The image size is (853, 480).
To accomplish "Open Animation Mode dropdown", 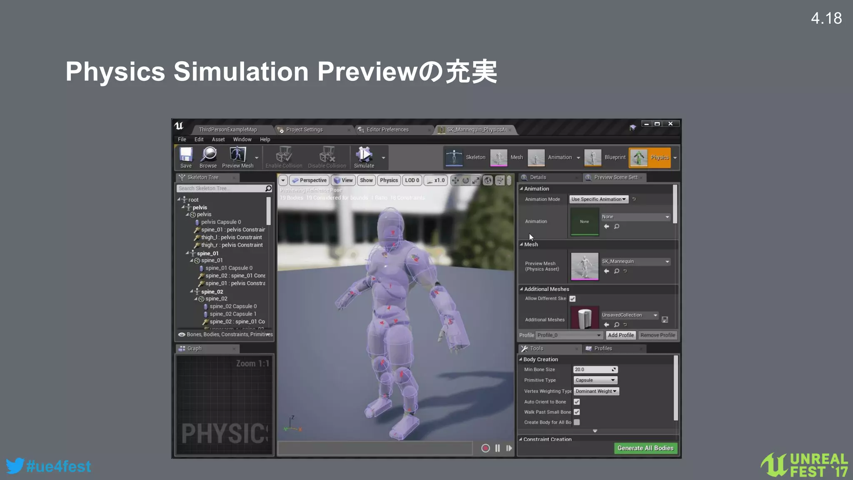I will (599, 199).
